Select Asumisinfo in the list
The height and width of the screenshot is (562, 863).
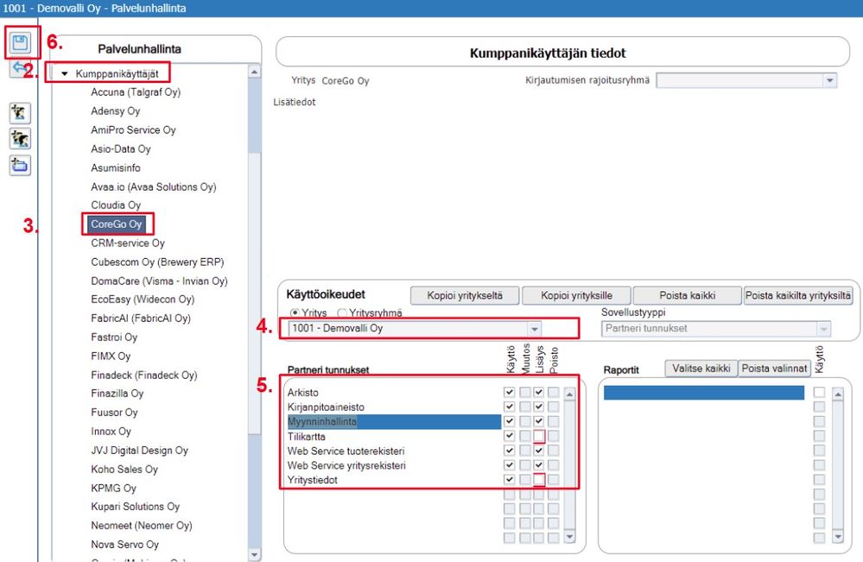[116, 167]
